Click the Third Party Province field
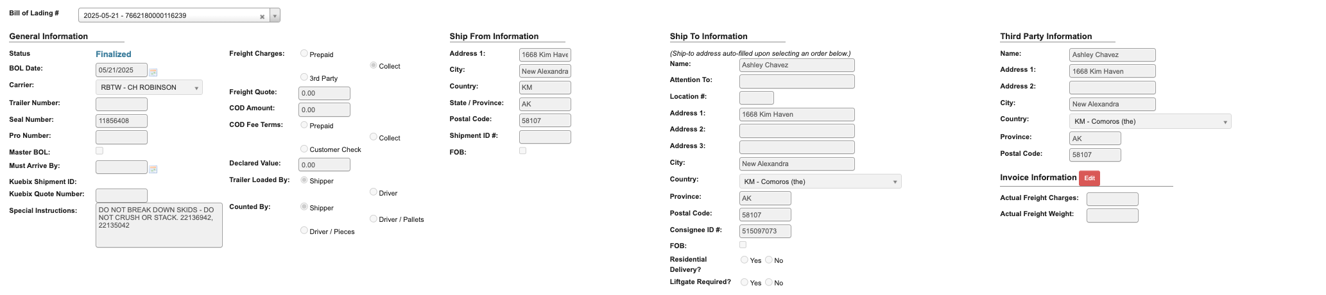1326x295 pixels. 1095,139
